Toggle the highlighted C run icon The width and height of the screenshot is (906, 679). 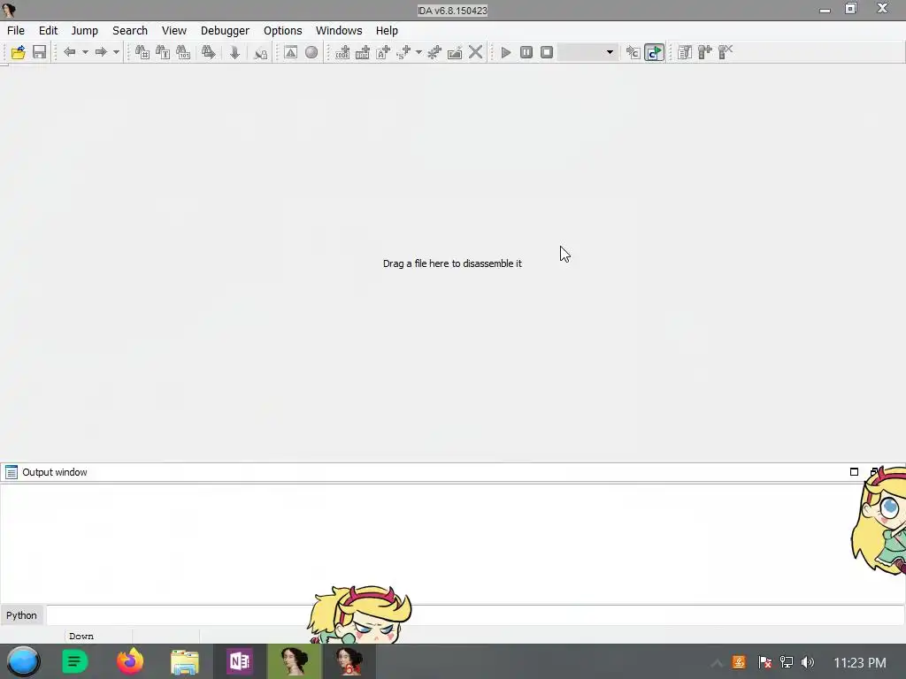click(x=654, y=52)
